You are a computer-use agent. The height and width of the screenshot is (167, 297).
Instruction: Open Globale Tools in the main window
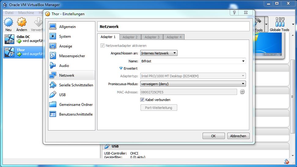(280, 25)
